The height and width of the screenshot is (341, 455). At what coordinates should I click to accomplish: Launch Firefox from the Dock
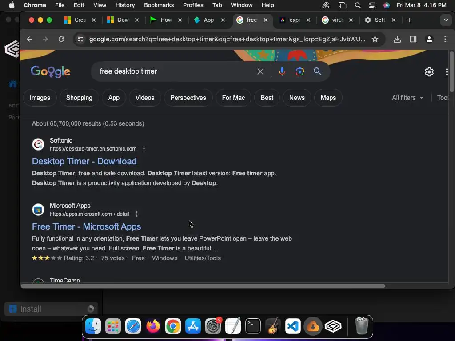(153, 326)
